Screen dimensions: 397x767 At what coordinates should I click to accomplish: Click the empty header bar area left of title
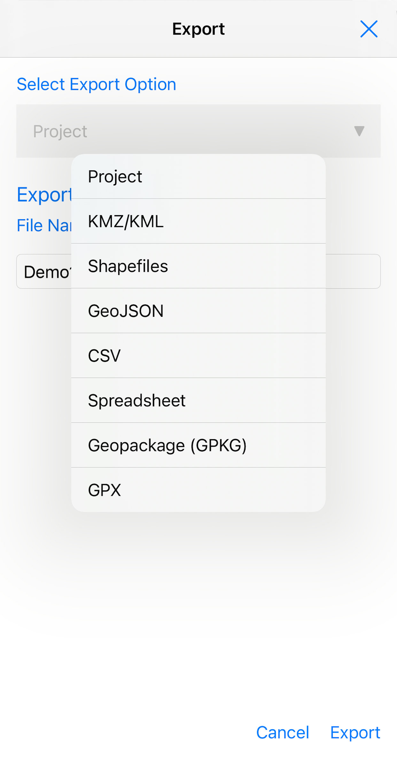pos(80,29)
